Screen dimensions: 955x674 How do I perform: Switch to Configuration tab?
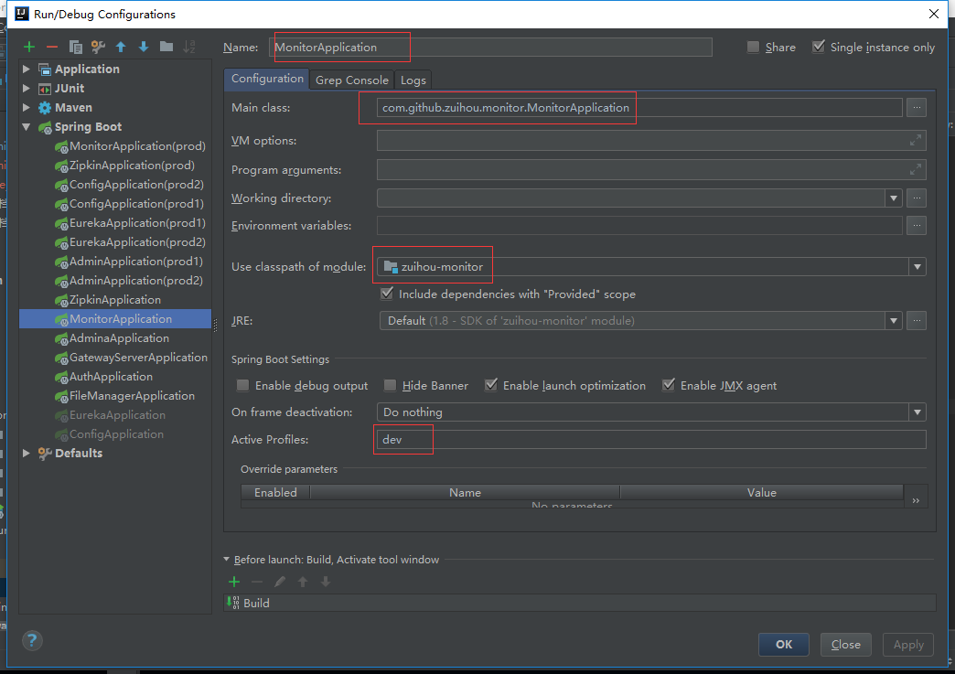(x=267, y=79)
